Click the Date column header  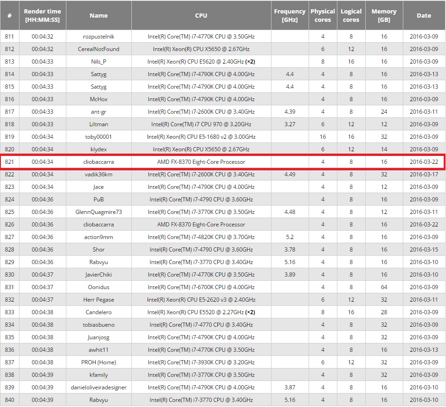[x=424, y=15]
